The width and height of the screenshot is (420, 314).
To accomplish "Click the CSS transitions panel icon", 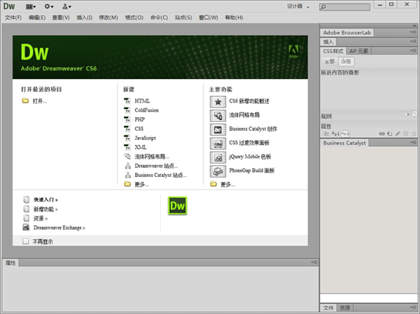I will (218, 143).
